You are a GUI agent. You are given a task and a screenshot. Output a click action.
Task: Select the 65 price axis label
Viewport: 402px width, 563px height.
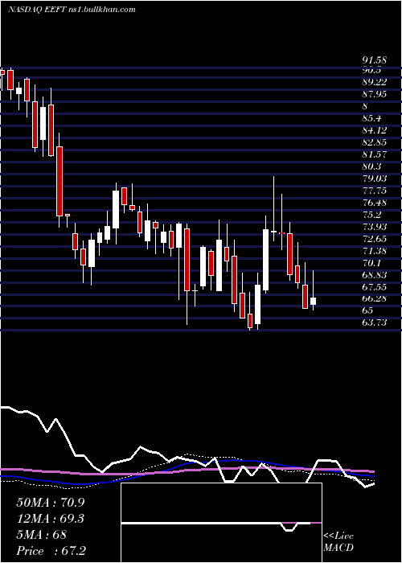pyautogui.click(x=367, y=310)
